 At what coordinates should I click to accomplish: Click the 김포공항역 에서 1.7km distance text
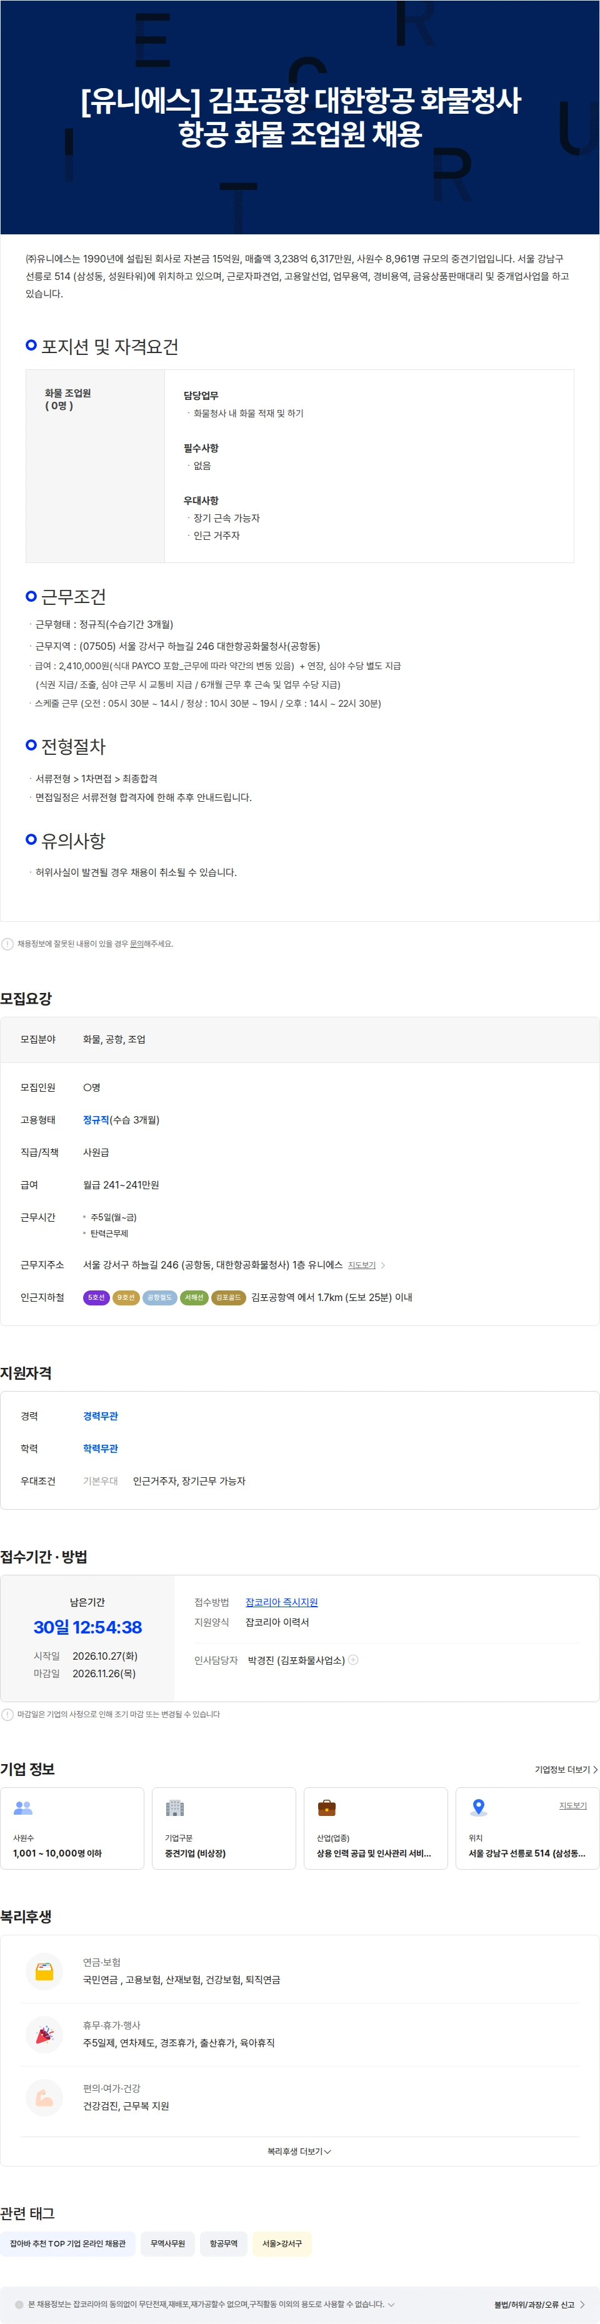(331, 1297)
